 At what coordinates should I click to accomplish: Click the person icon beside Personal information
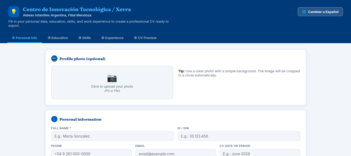click(54, 119)
